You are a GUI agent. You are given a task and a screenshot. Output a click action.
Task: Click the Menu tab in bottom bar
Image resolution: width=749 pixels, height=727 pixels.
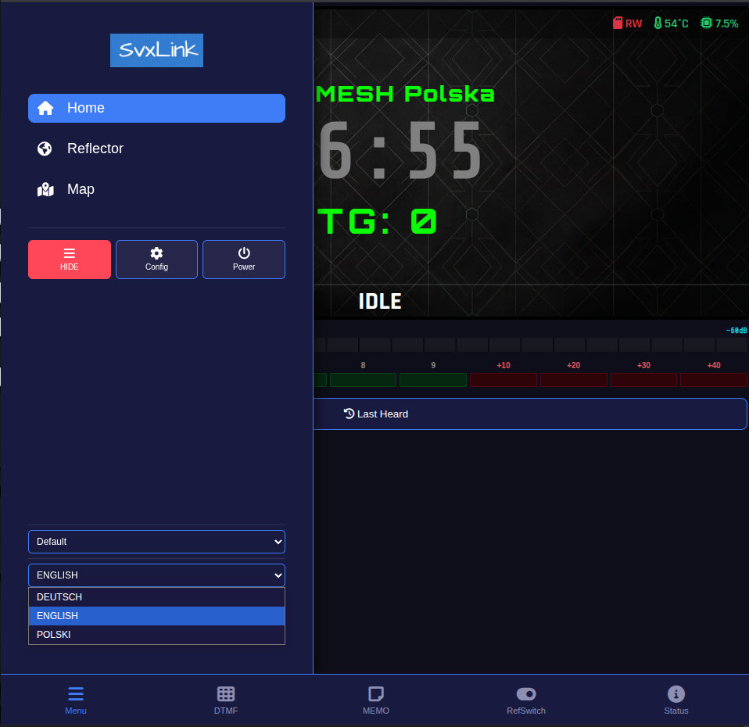tap(76, 700)
